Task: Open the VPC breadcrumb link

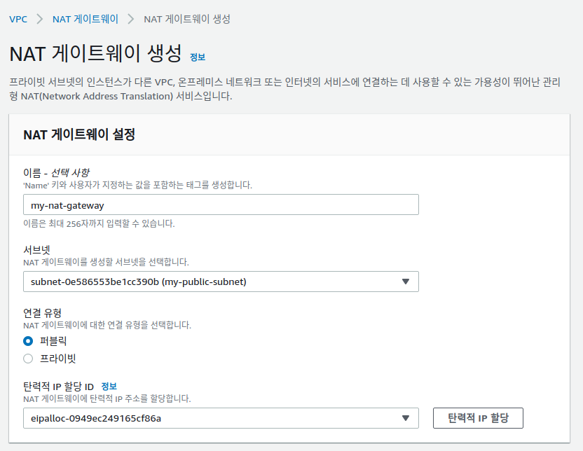Action: coord(18,19)
